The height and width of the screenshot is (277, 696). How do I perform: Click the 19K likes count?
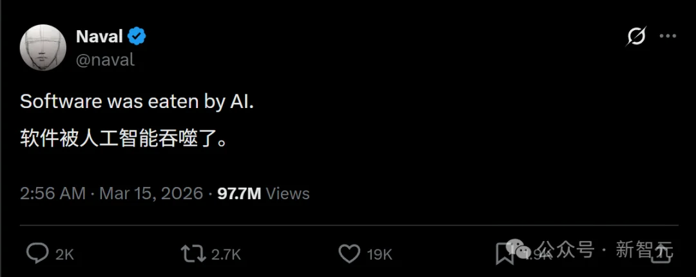[380, 255]
